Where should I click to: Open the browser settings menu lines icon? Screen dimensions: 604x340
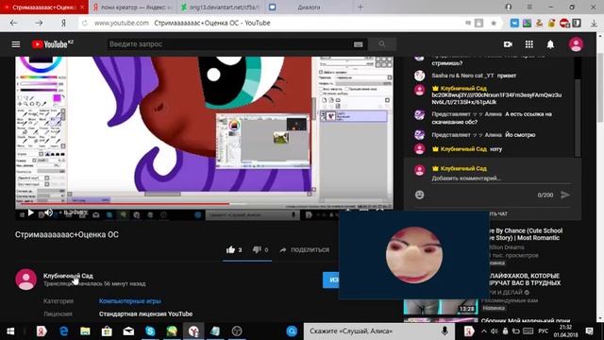point(530,7)
